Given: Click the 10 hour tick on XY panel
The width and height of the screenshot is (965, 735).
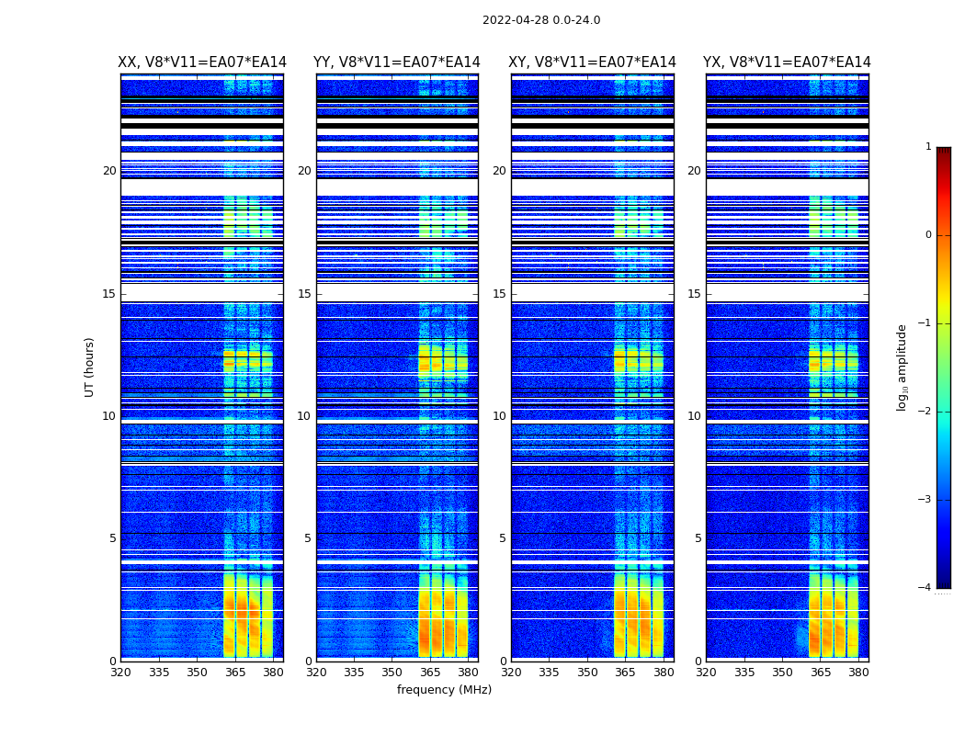Looking at the screenshot, I should pyautogui.click(x=499, y=416).
